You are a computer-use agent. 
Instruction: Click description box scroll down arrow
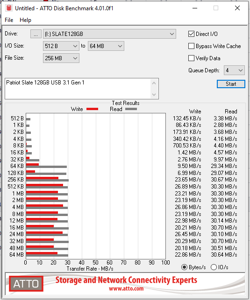pyautogui.click(x=154, y=95)
